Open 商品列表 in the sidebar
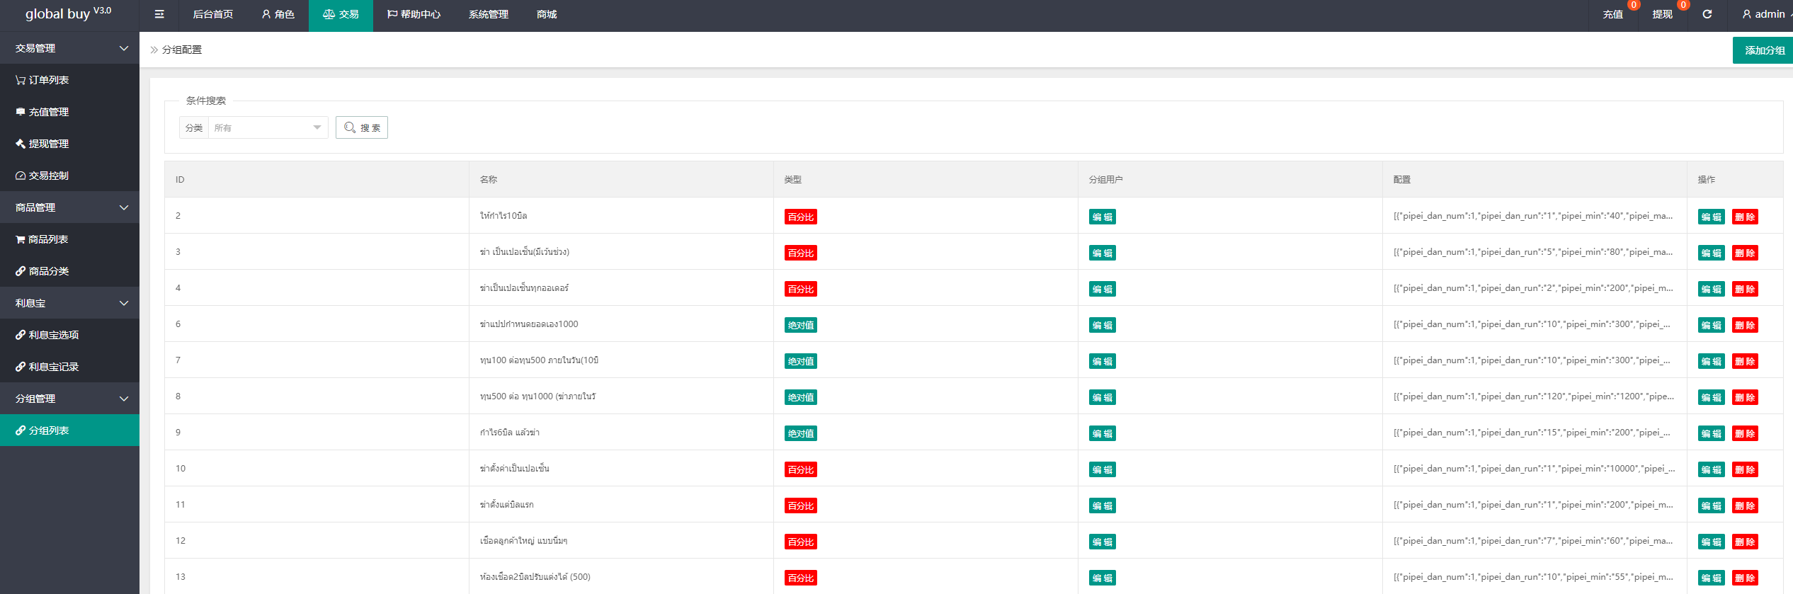This screenshot has width=1793, height=594. tap(42, 239)
